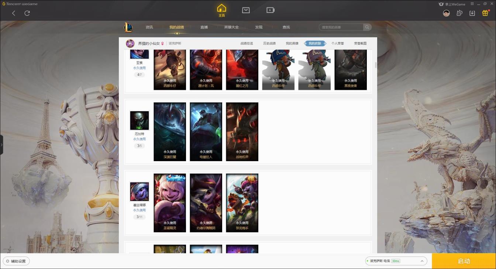Click the 厄加特 champion name text

(139, 134)
